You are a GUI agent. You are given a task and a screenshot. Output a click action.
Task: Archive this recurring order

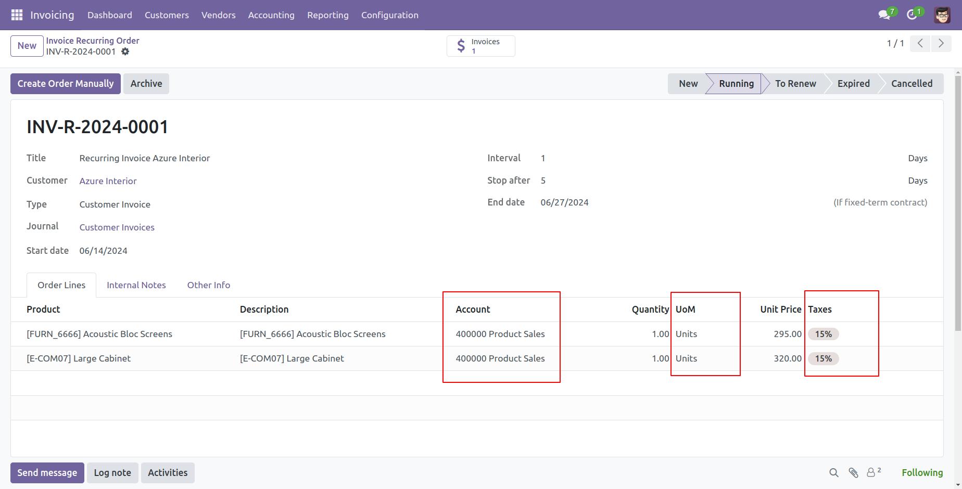[x=146, y=84]
